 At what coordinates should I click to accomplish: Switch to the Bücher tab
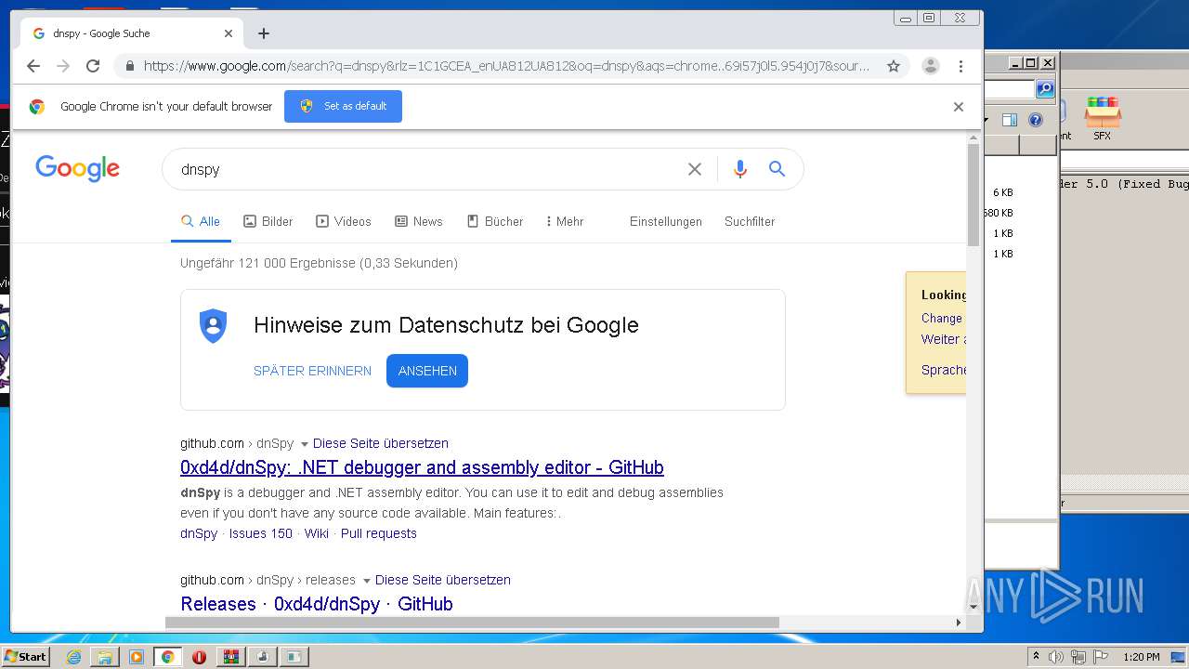coord(495,221)
